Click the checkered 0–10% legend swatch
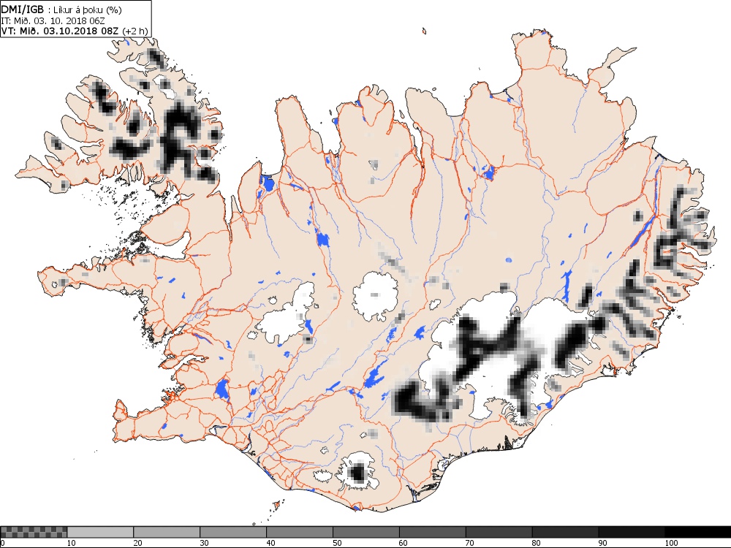The image size is (731, 548). tap(34, 532)
